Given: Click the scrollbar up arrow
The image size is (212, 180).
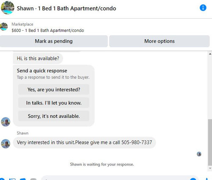Looking at the screenshot, I should pos(210,54).
